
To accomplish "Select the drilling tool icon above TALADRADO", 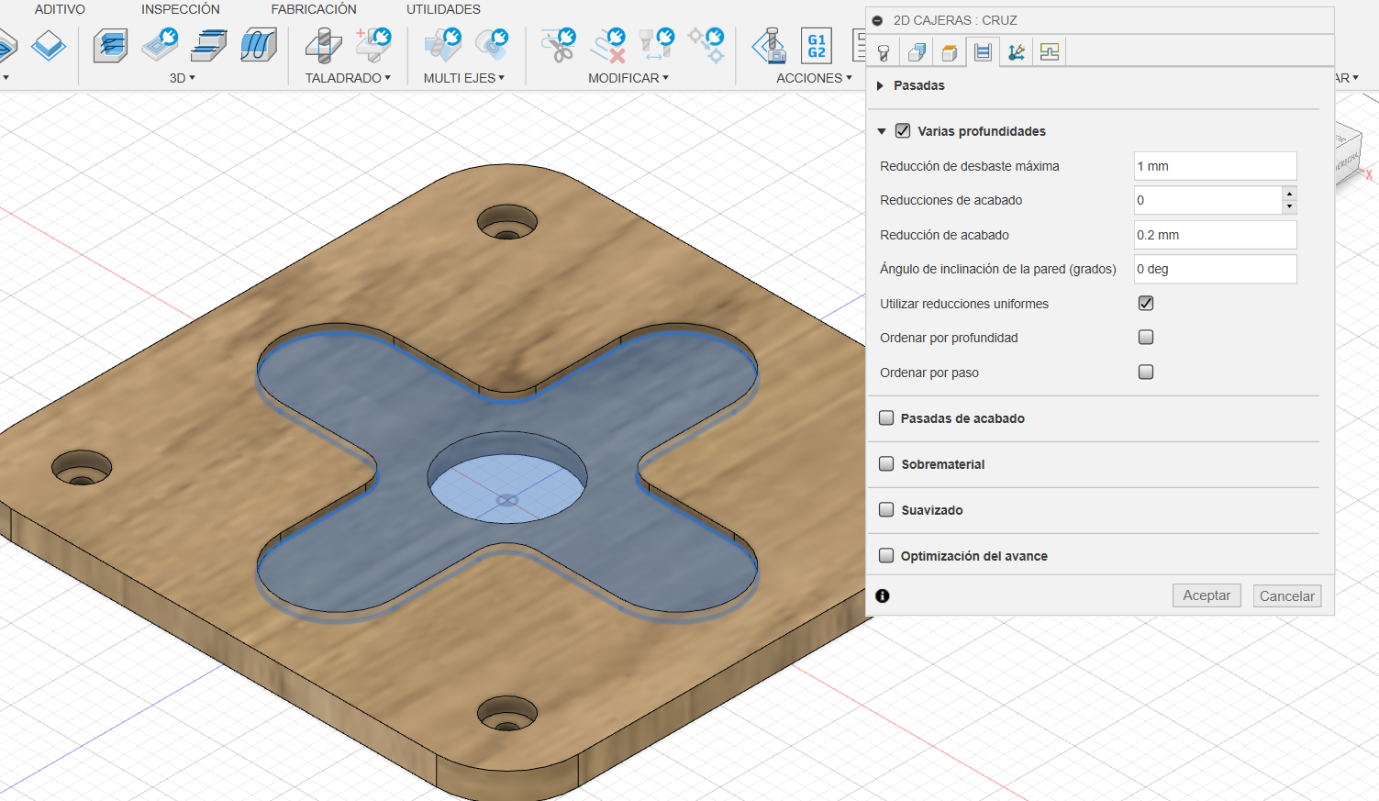I will click(323, 45).
